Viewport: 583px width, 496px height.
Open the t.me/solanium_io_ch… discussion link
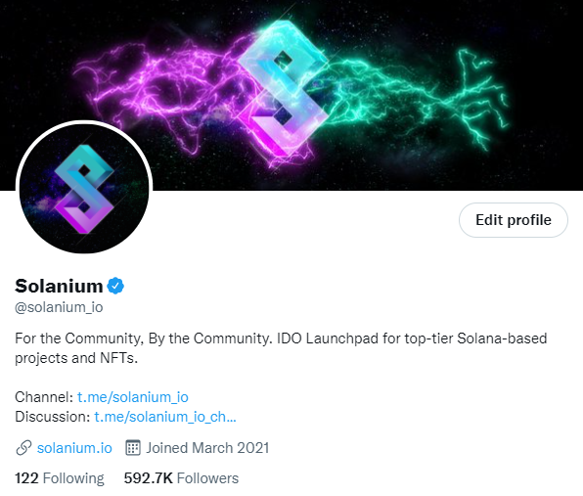[x=165, y=417]
